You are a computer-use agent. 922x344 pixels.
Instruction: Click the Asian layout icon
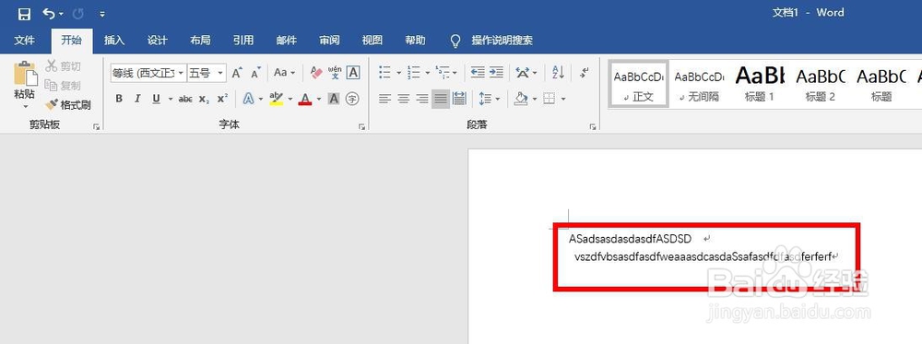(522, 73)
